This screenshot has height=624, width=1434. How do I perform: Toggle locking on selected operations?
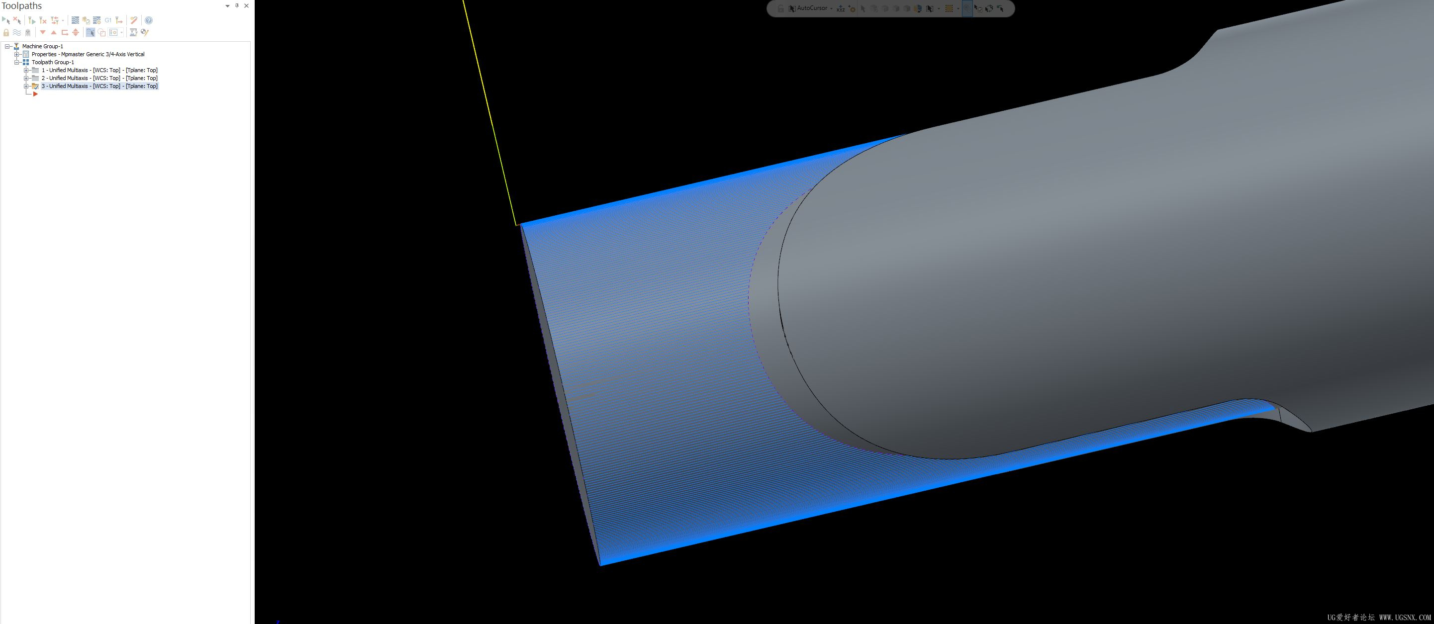pyautogui.click(x=6, y=32)
